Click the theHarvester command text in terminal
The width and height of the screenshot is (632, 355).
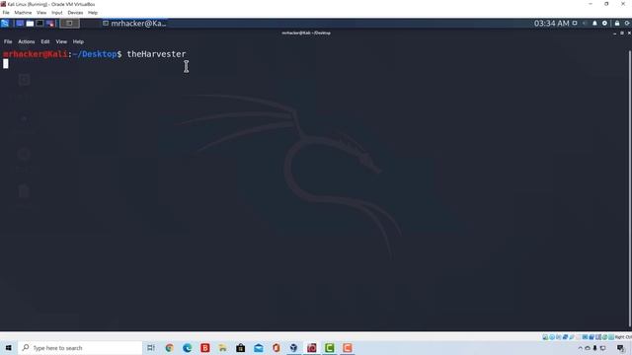[x=156, y=54]
